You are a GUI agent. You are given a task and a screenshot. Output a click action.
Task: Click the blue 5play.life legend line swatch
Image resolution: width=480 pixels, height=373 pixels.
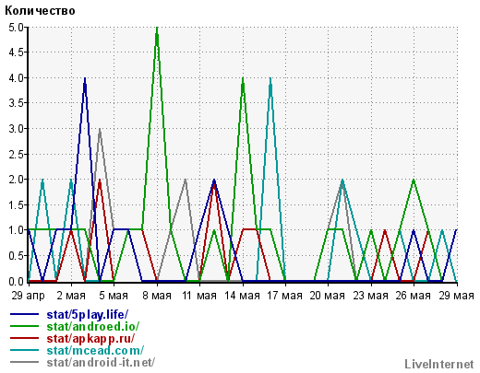[25, 314]
